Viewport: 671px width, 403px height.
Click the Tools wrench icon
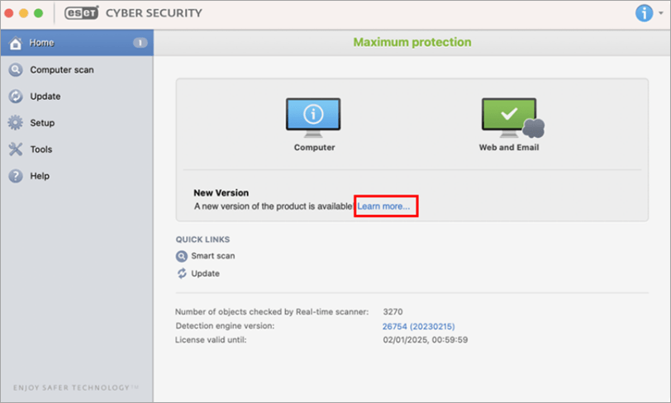coord(16,149)
